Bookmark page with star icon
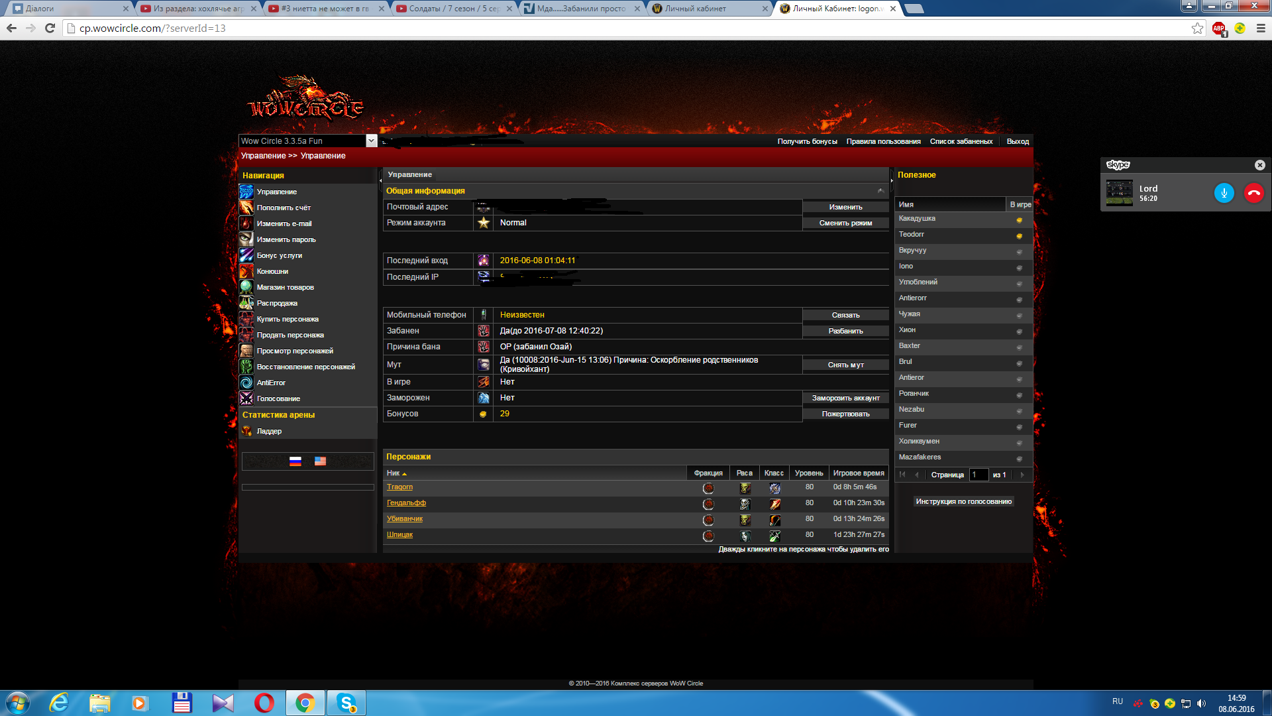This screenshot has width=1272, height=716. click(x=1197, y=28)
